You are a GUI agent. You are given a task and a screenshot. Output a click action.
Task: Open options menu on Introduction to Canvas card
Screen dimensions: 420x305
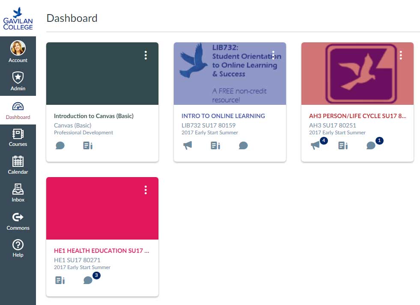[x=146, y=55]
